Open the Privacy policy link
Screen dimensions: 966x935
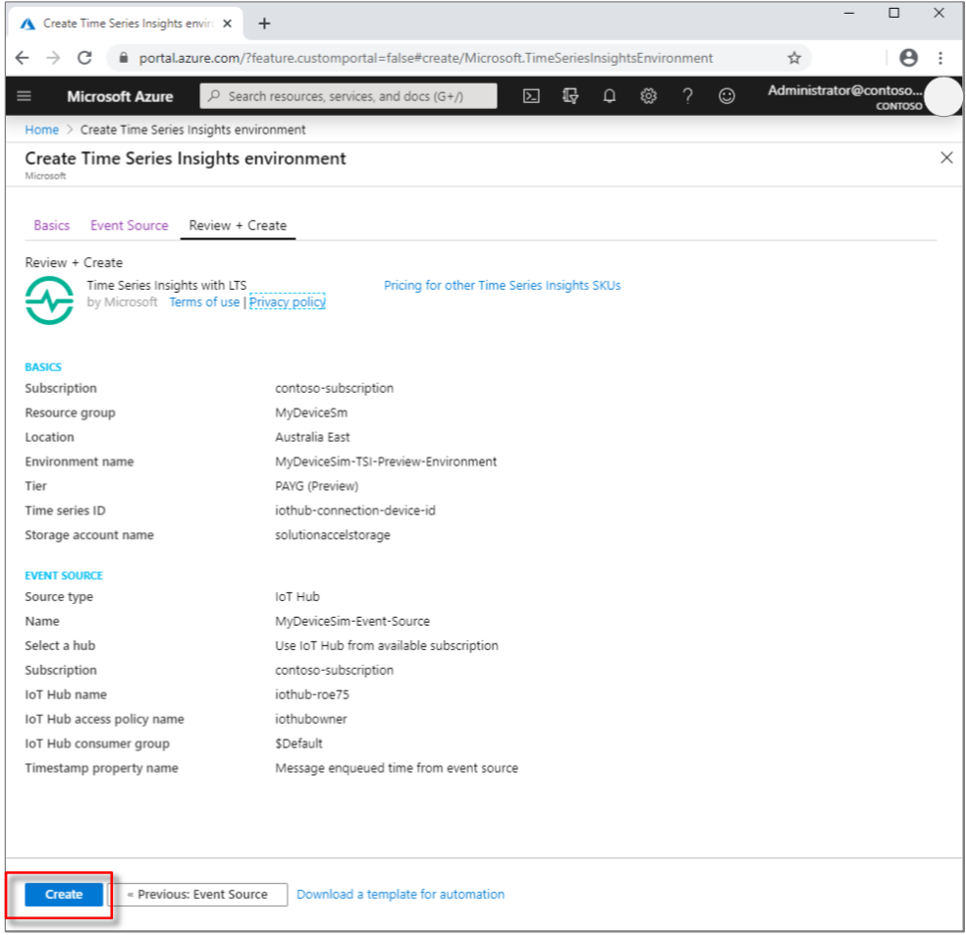(x=288, y=302)
